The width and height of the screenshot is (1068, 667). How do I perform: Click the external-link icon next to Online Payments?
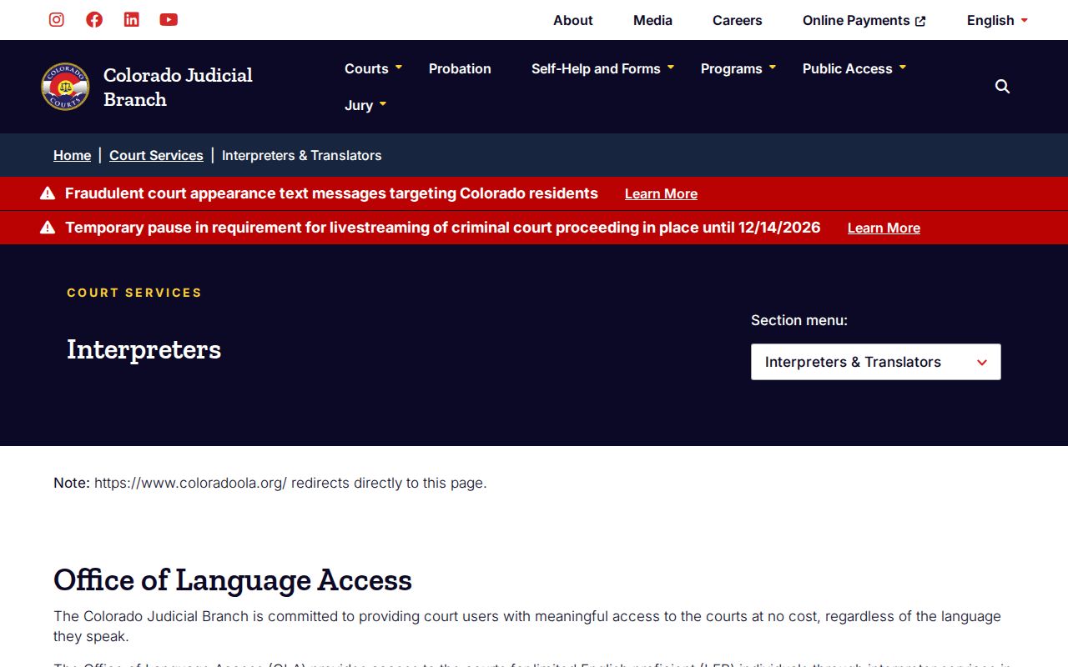[x=920, y=21]
